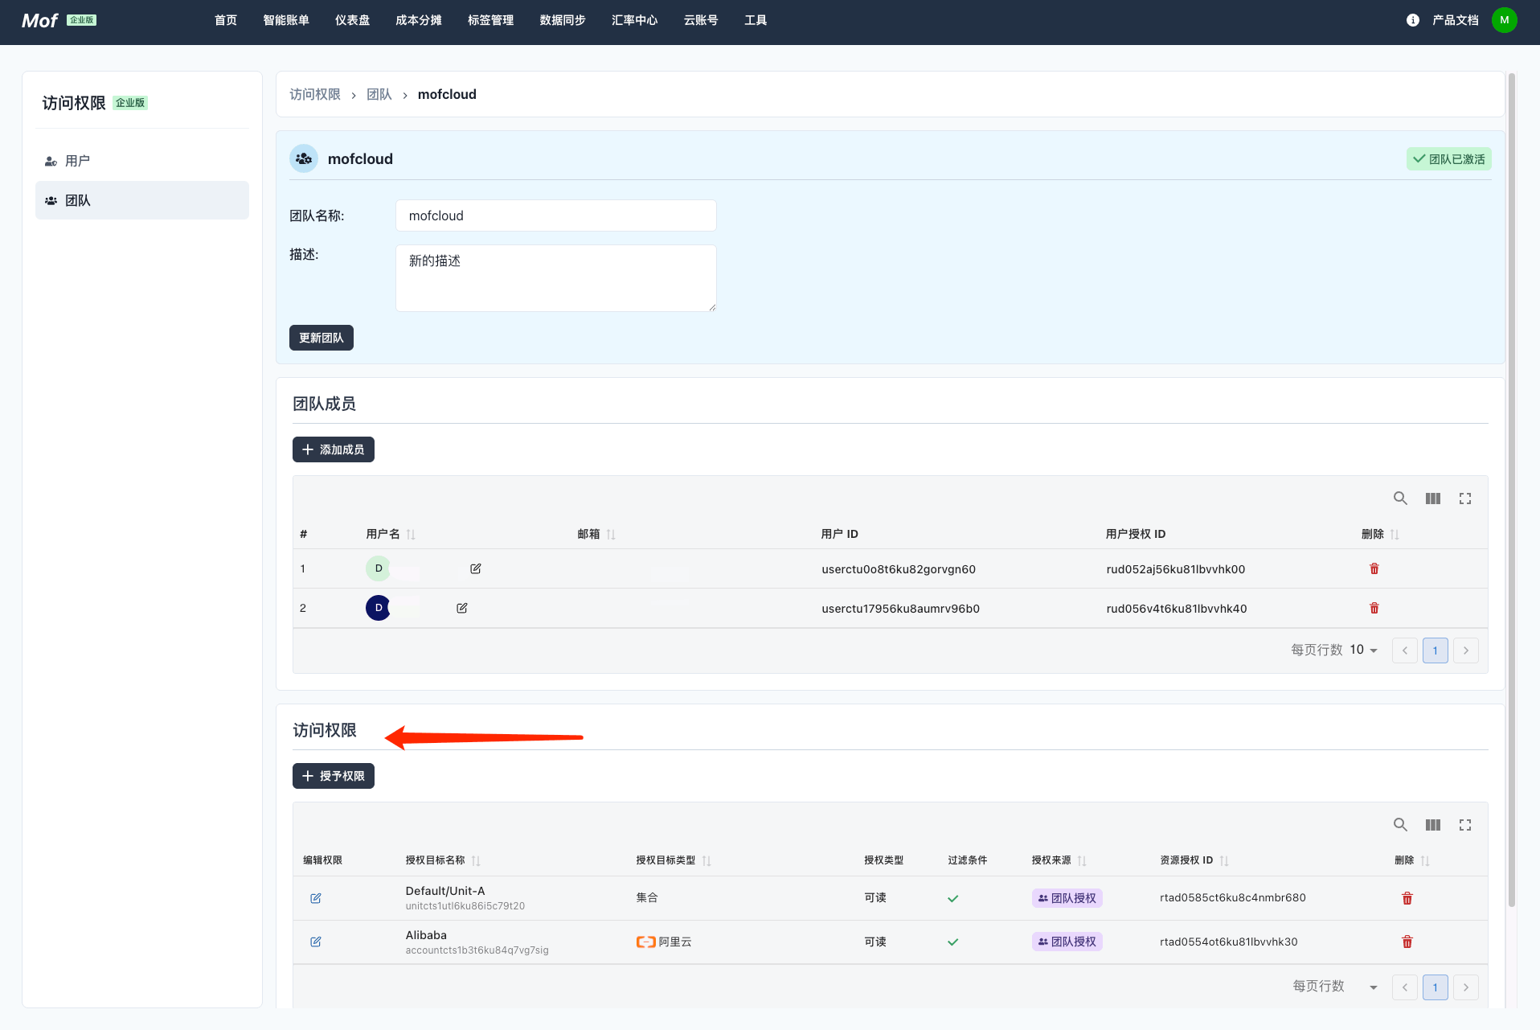Go to previous page of permissions table
Viewport: 1540px width, 1030px height.
click(x=1405, y=987)
